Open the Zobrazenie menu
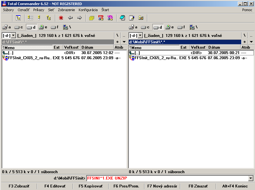The width and height of the screenshot is (255, 190). [x=66, y=10]
